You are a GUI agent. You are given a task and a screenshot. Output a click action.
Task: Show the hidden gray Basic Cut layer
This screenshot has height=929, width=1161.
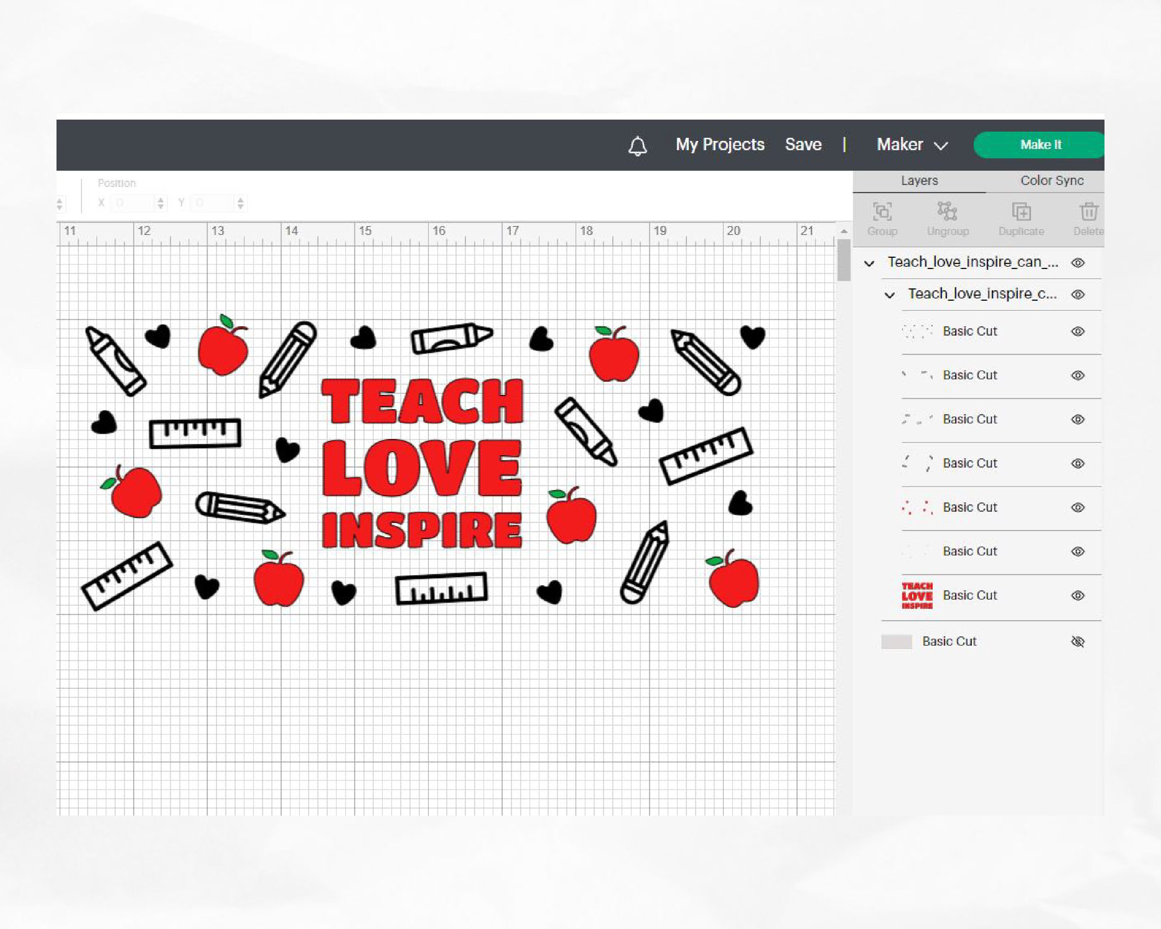pyautogui.click(x=1077, y=641)
